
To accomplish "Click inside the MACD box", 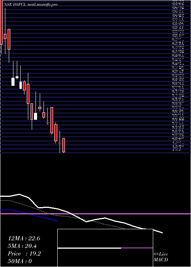I will tap(105, 248).
